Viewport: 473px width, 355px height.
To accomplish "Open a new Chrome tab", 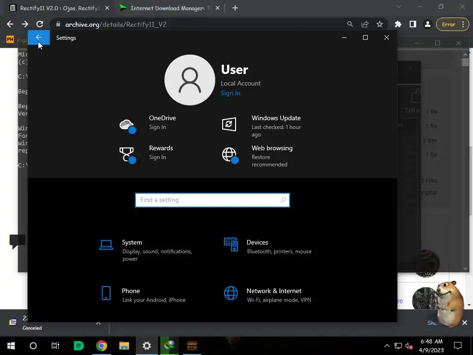I will 235,8.
